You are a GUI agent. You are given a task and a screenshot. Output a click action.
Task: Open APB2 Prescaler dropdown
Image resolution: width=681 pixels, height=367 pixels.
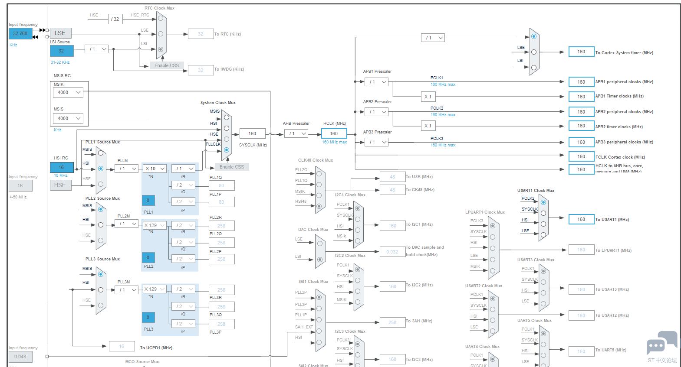tap(376, 112)
